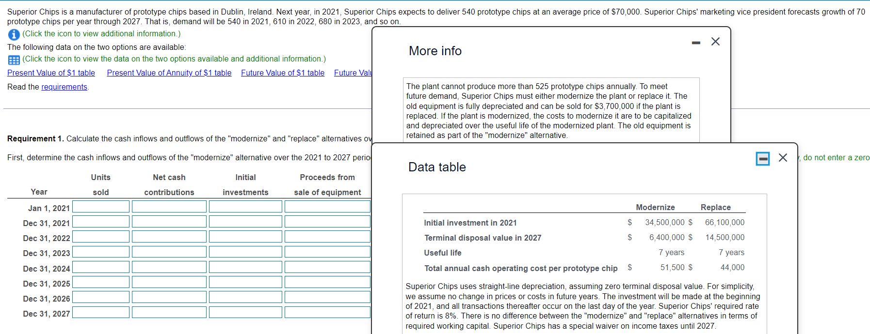Open the data table grid icon
The image size is (870, 334).
point(14,60)
